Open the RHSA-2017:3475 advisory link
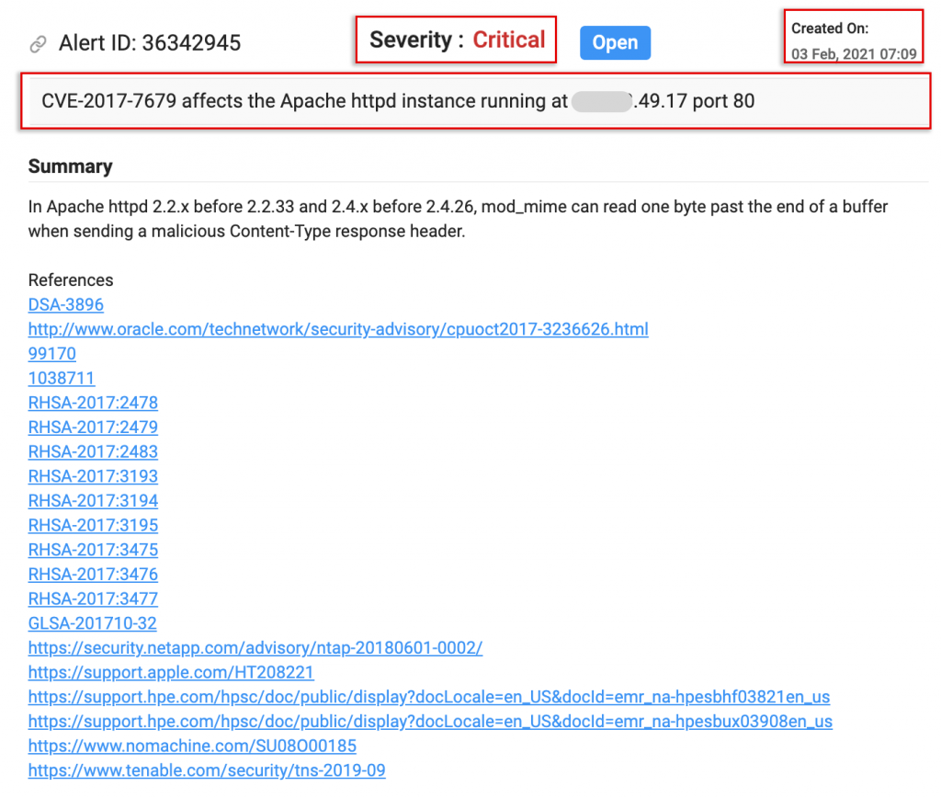 93,550
